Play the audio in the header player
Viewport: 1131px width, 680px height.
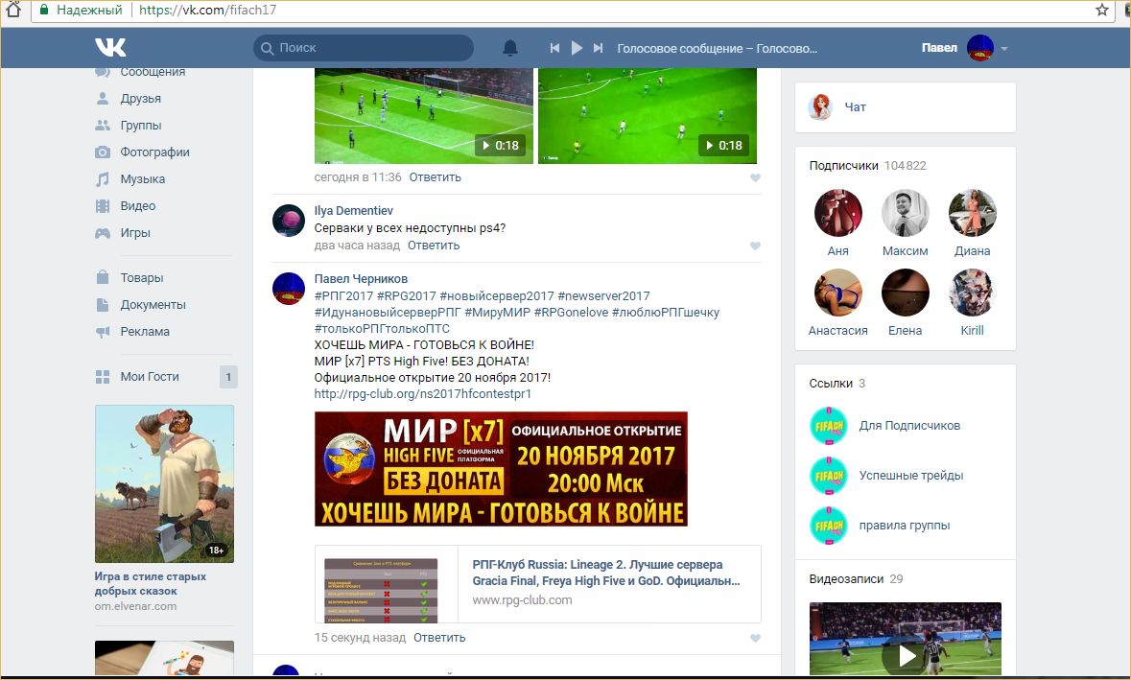[x=577, y=48]
